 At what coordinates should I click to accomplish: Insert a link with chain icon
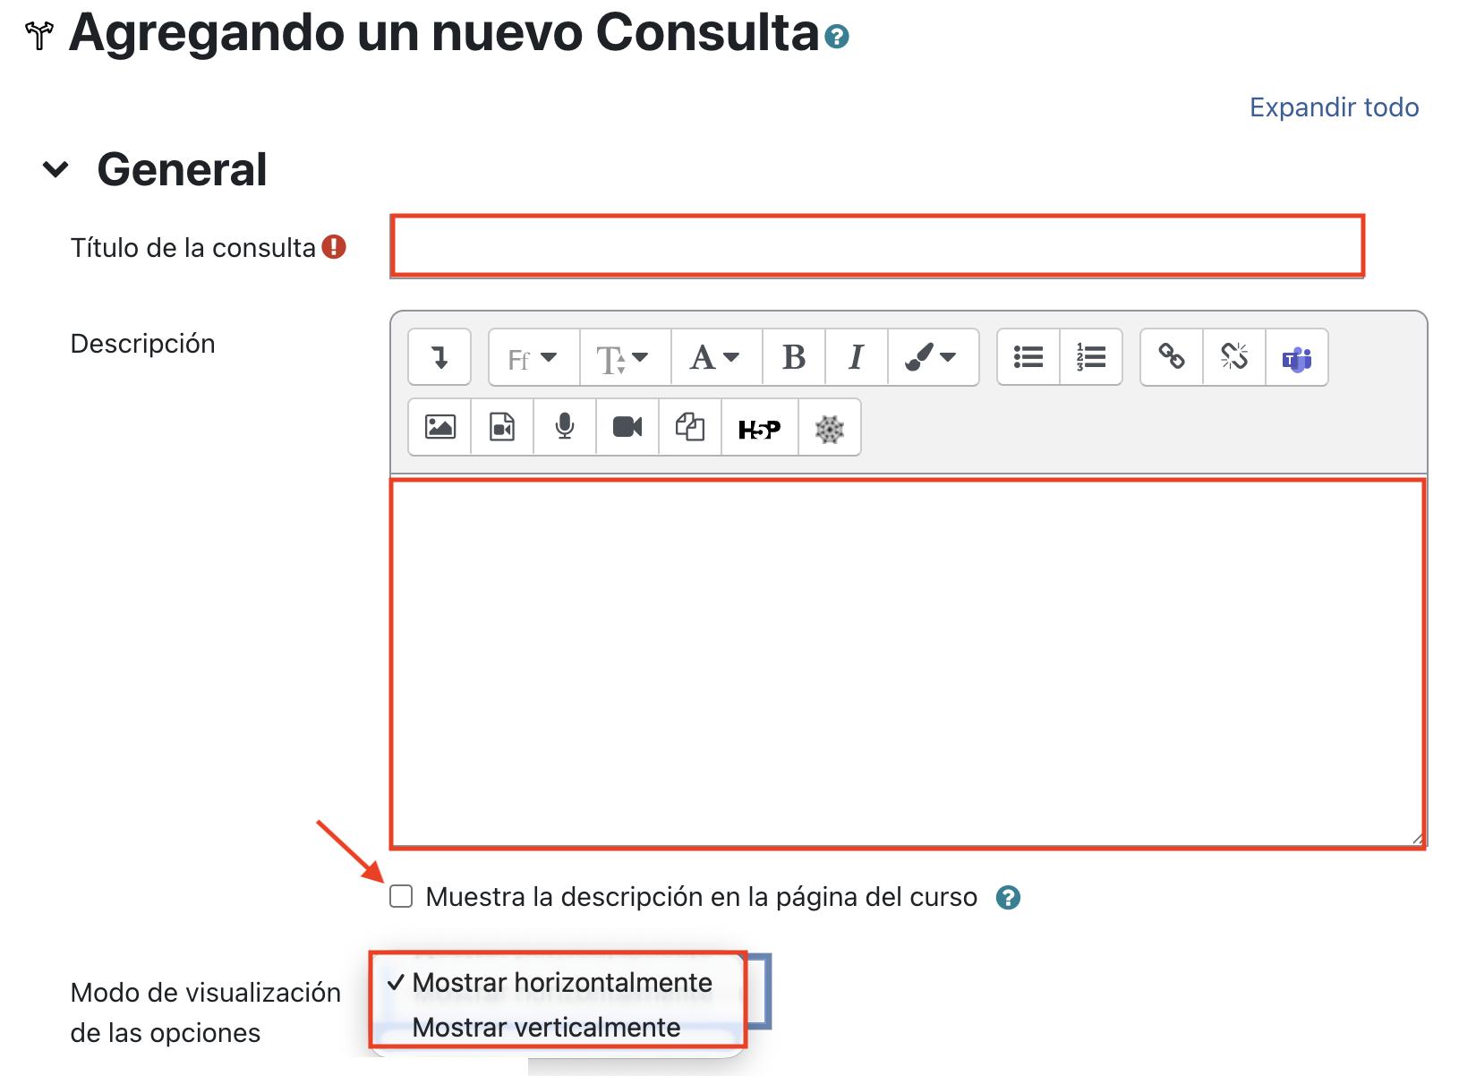(1172, 357)
